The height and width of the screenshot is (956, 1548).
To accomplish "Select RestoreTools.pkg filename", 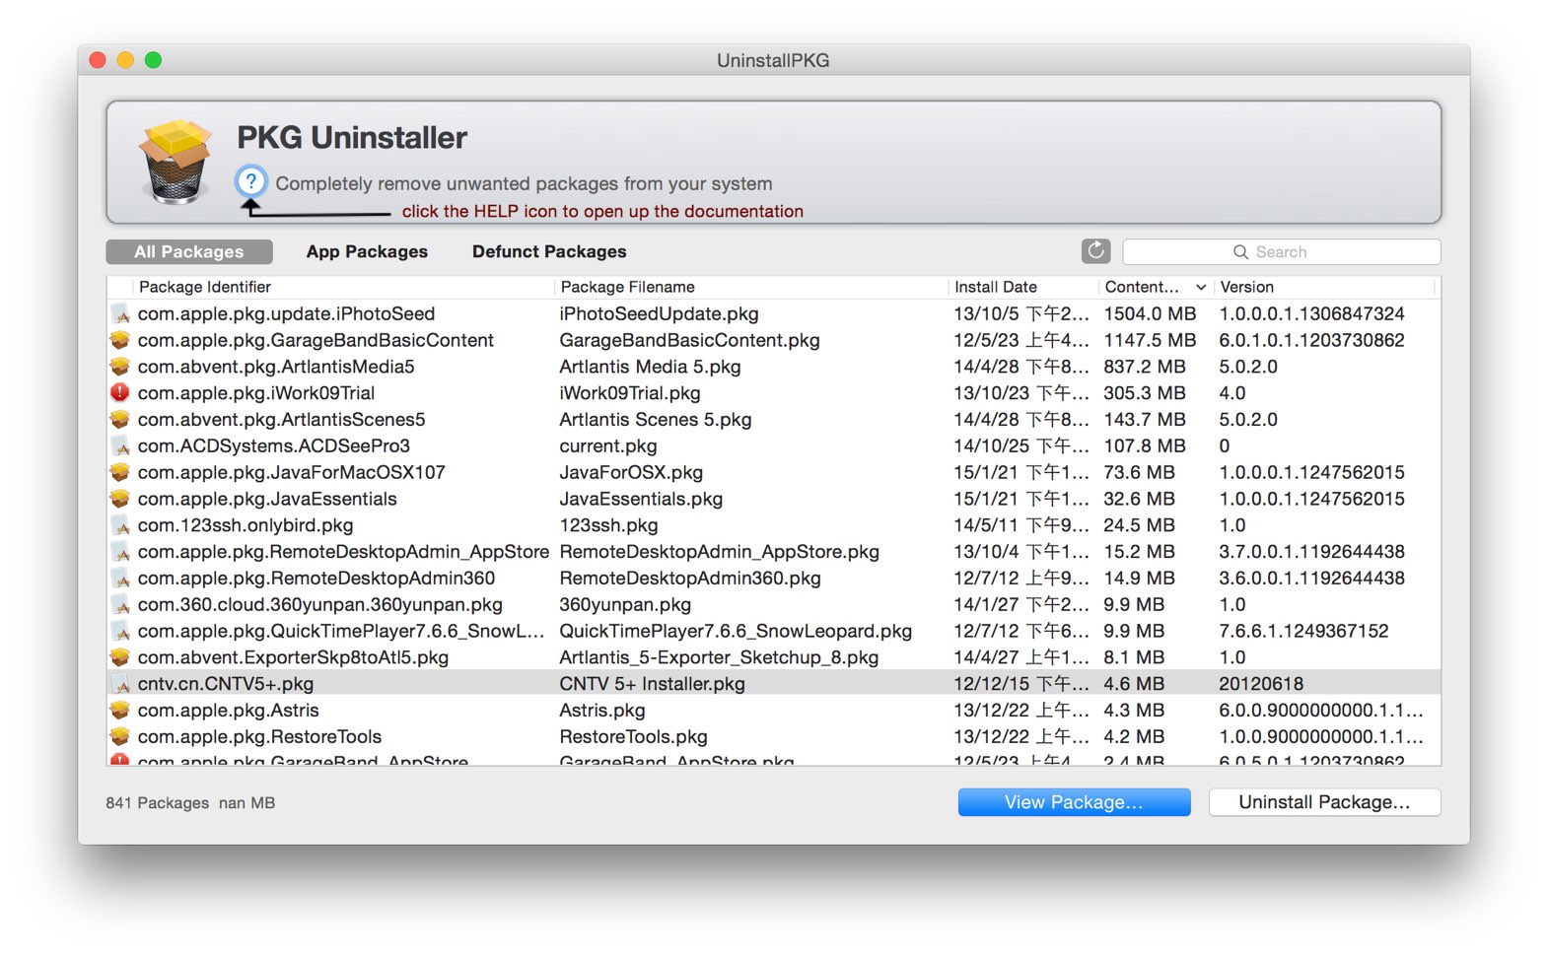I will point(633,737).
